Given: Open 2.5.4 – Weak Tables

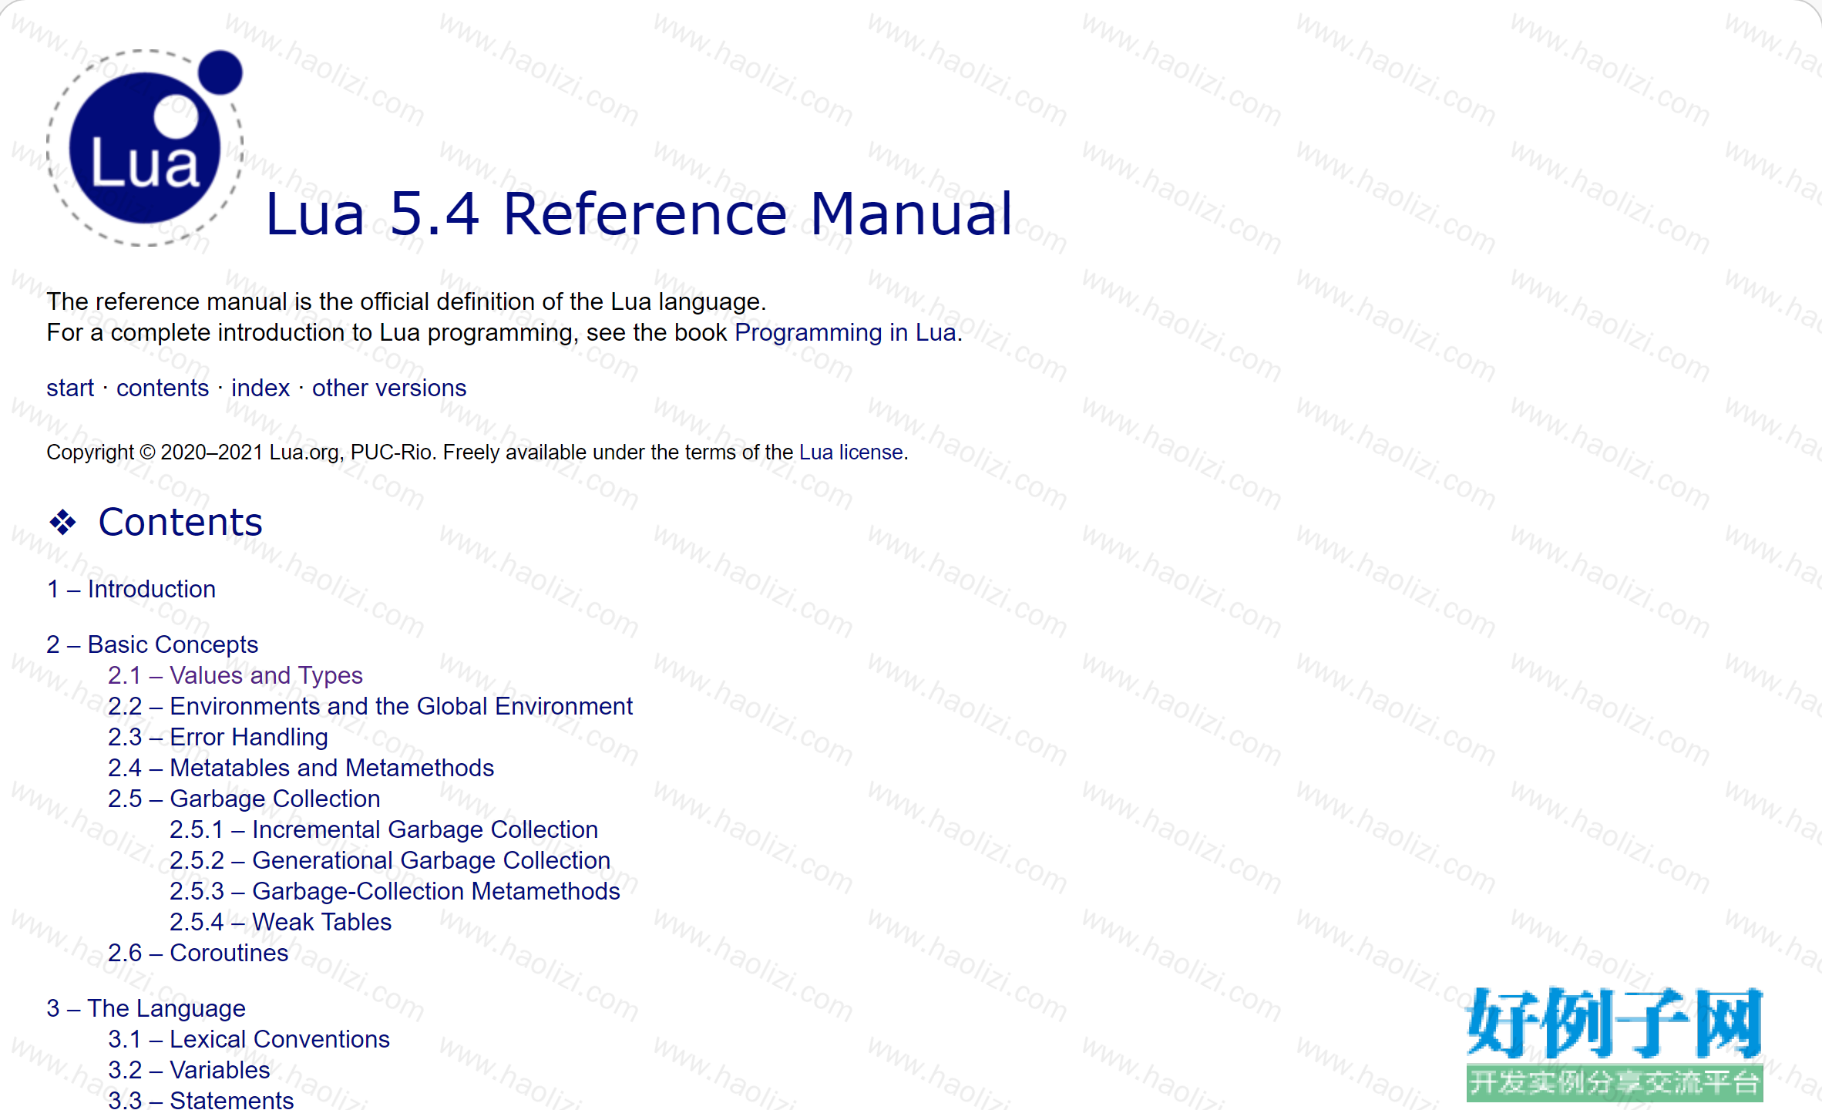Looking at the screenshot, I should (x=281, y=922).
